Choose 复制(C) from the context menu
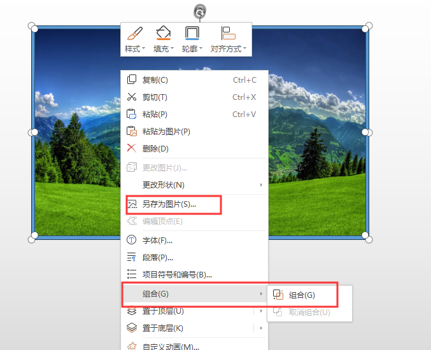Image resolution: width=431 pixels, height=350 pixels. (x=194, y=80)
